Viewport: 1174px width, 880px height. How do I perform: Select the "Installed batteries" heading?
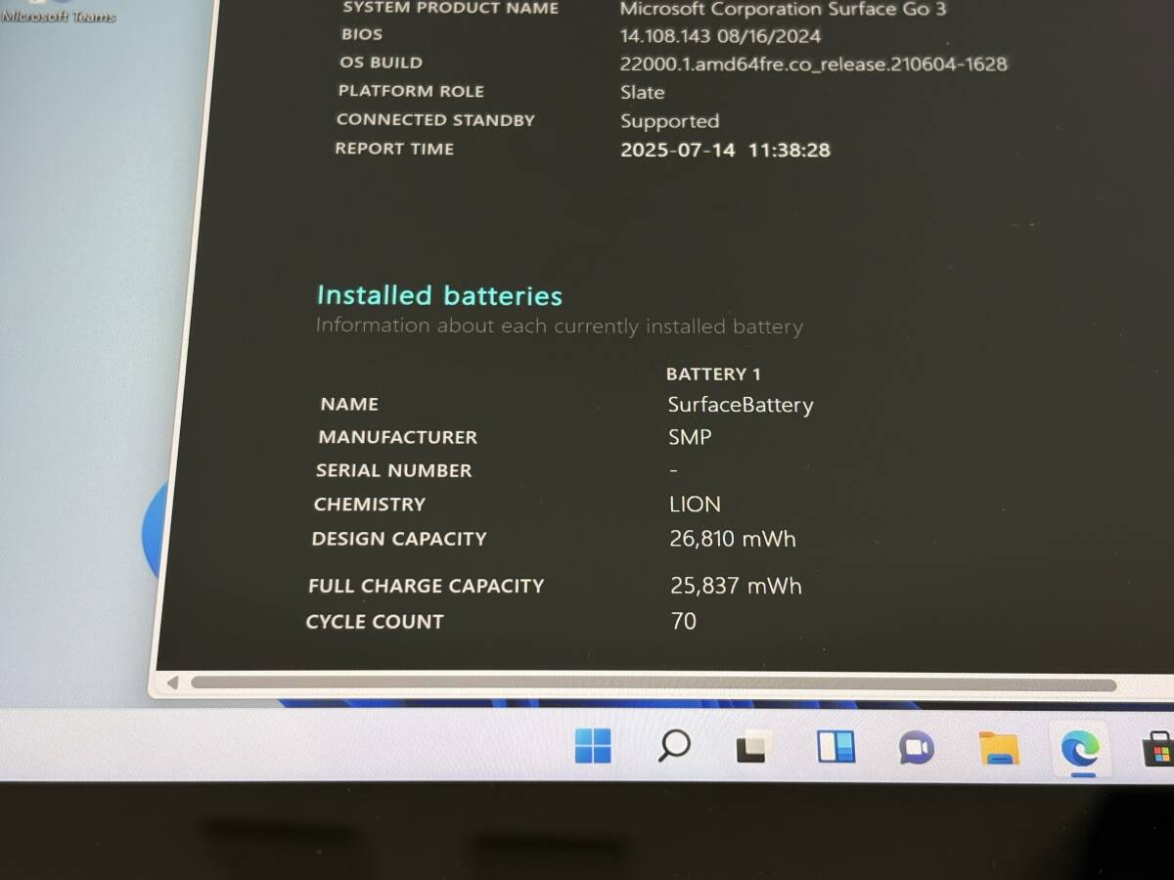tap(439, 295)
